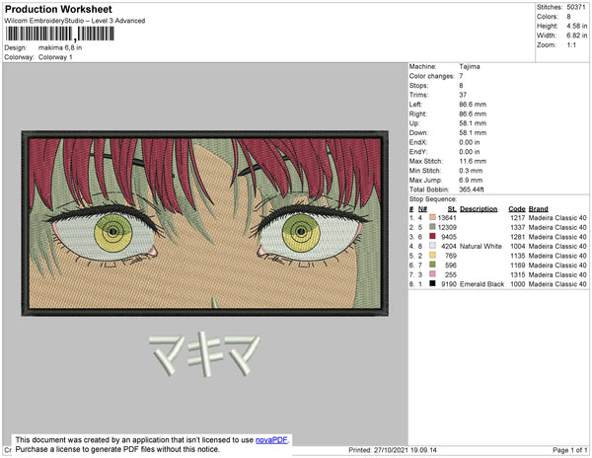592x458 pixels.
Task: Click the Total Bobbin value 365.44ft
Action: tap(472, 190)
